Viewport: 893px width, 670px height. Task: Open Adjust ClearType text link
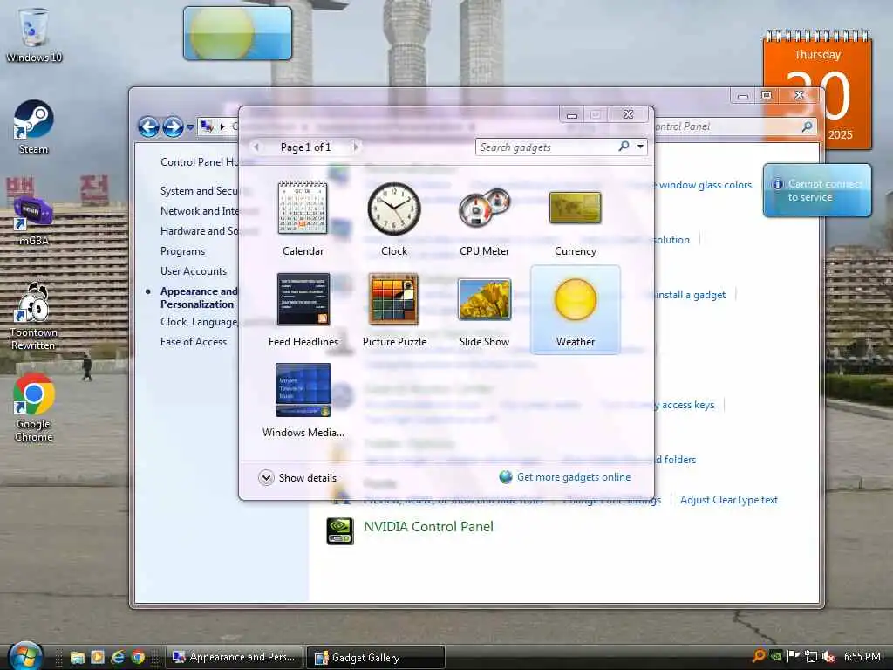click(728, 500)
